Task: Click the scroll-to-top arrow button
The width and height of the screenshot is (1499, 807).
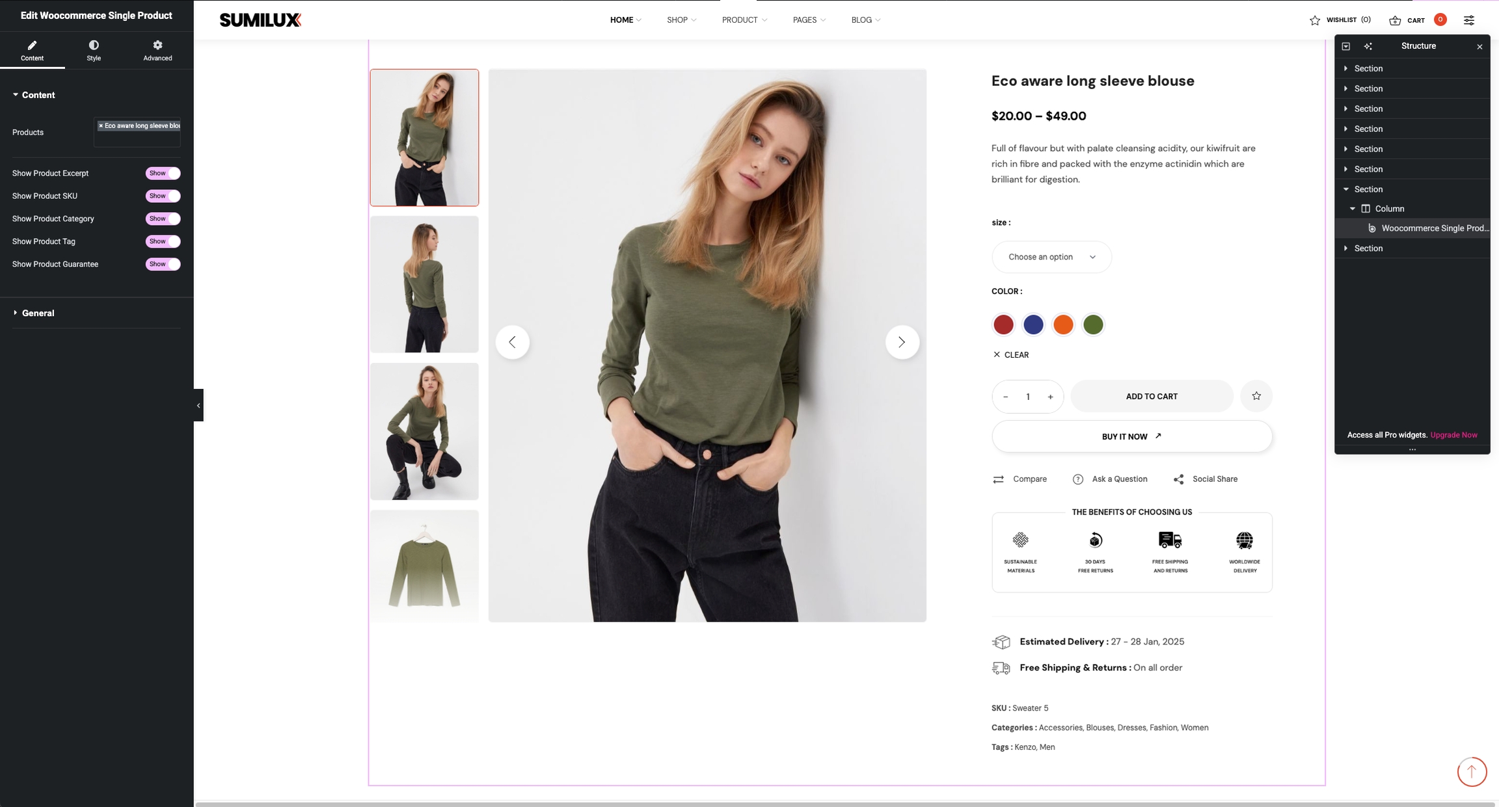Action: coord(1472,772)
